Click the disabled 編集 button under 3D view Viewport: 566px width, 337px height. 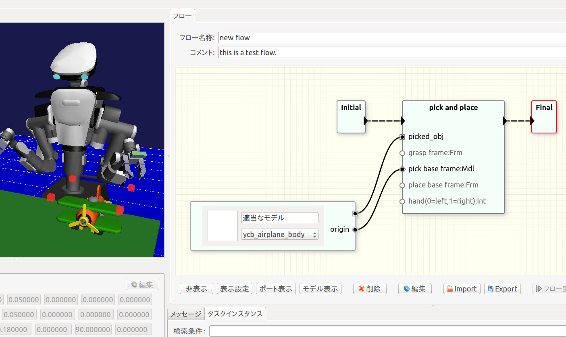(142, 285)
